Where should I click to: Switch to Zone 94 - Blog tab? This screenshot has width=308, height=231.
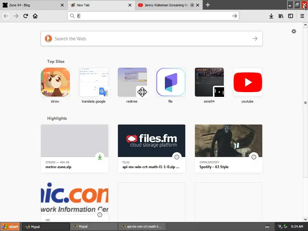[34, 5]
